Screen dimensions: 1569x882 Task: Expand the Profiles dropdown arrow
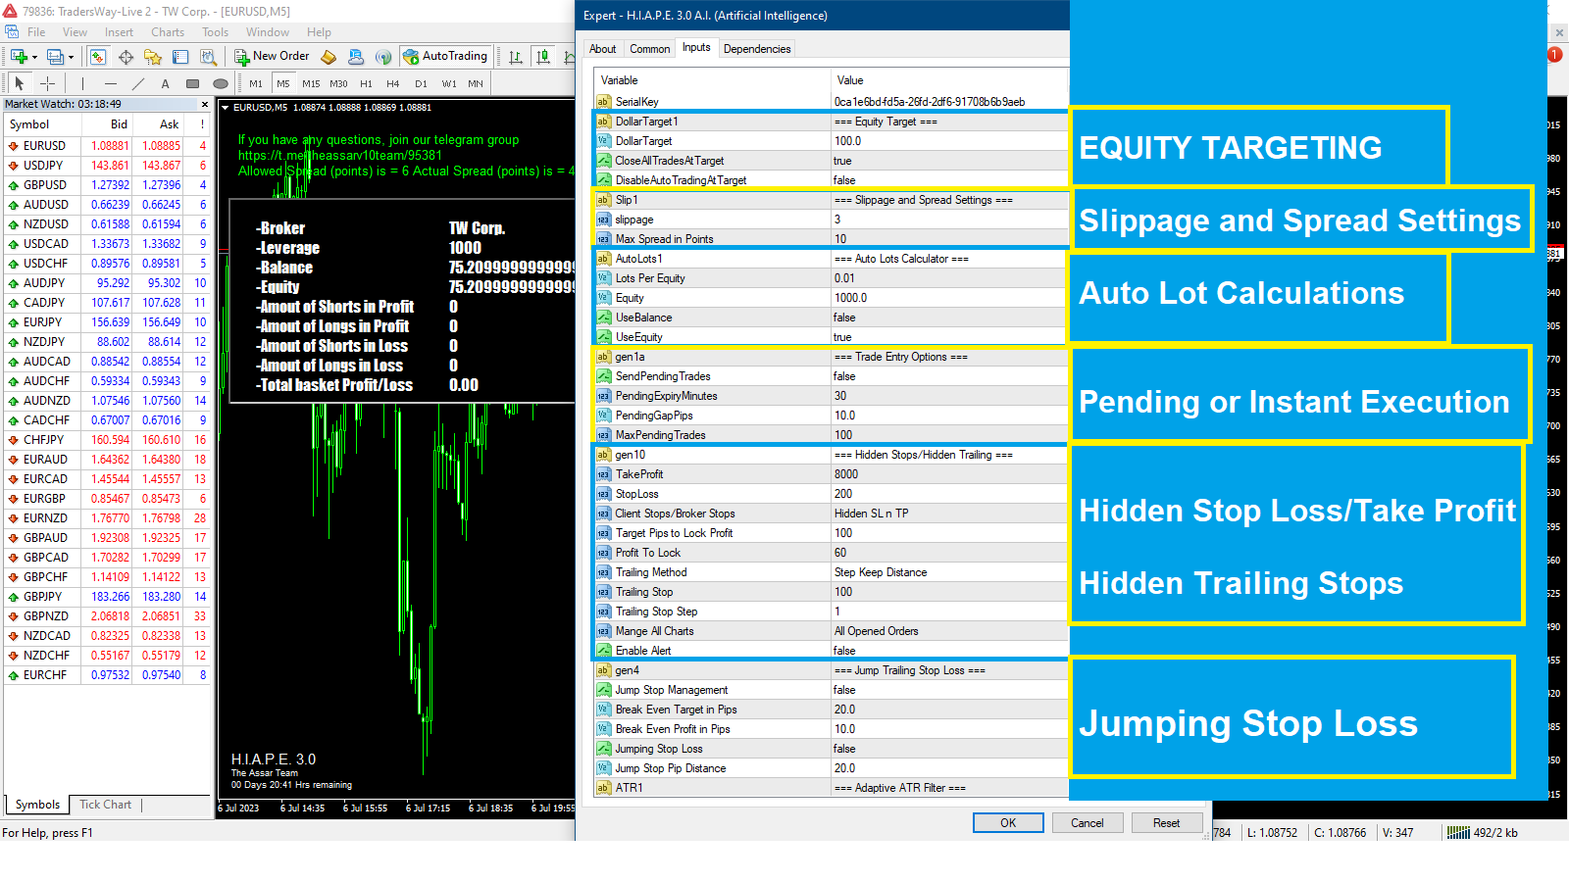click(x=72, y=57)
